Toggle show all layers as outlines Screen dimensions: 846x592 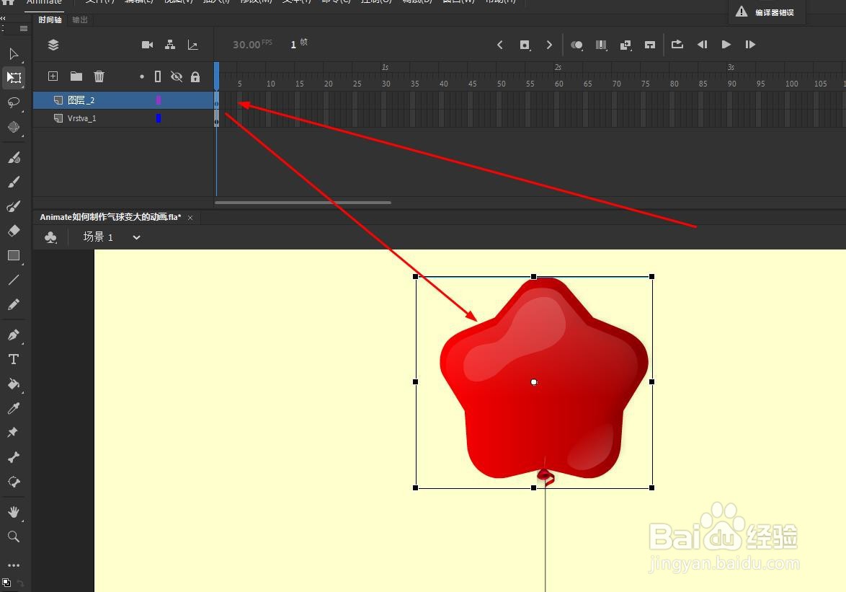click(x=158, y=76)
